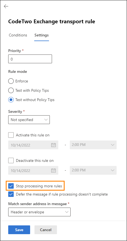The height and width of the screenshot is (241, 127).
Task: Cancel editing the rule
Action: pos(46,230)
